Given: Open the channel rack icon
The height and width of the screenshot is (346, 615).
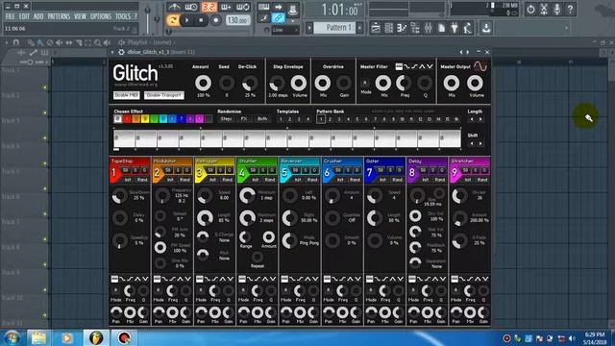Looking at the screenshot, I should (x=388, y=28).
